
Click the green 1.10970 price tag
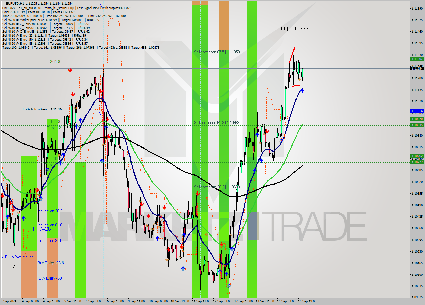point(417,119)
